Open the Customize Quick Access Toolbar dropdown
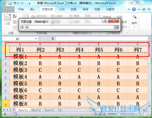 29,4
